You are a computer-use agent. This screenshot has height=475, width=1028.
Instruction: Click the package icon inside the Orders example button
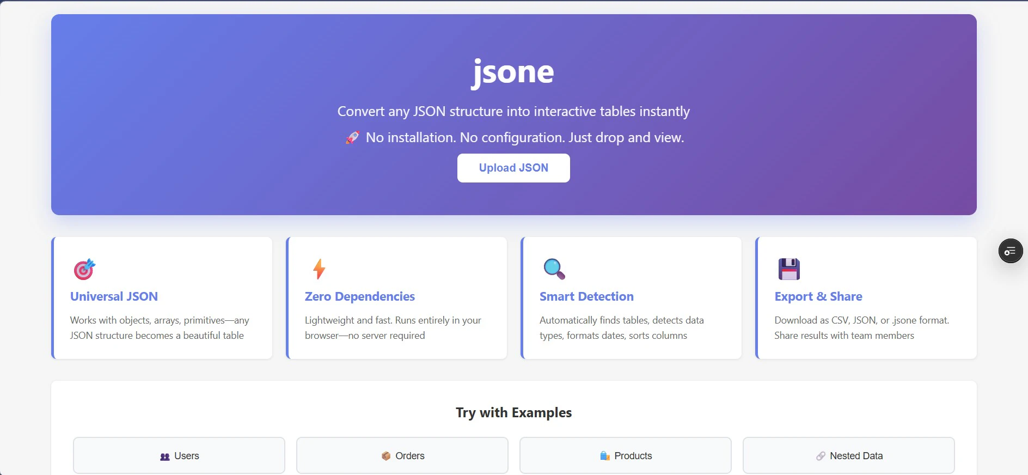coord(387,456)
